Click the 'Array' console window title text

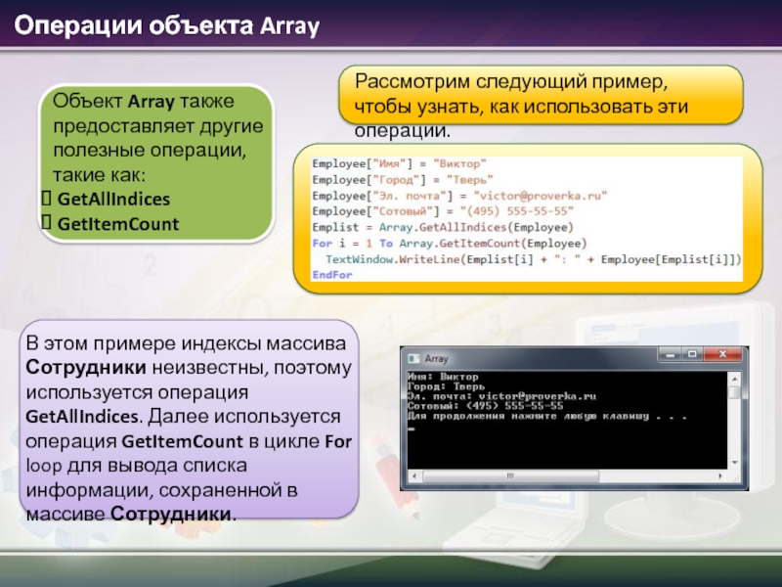coord(436,358)
